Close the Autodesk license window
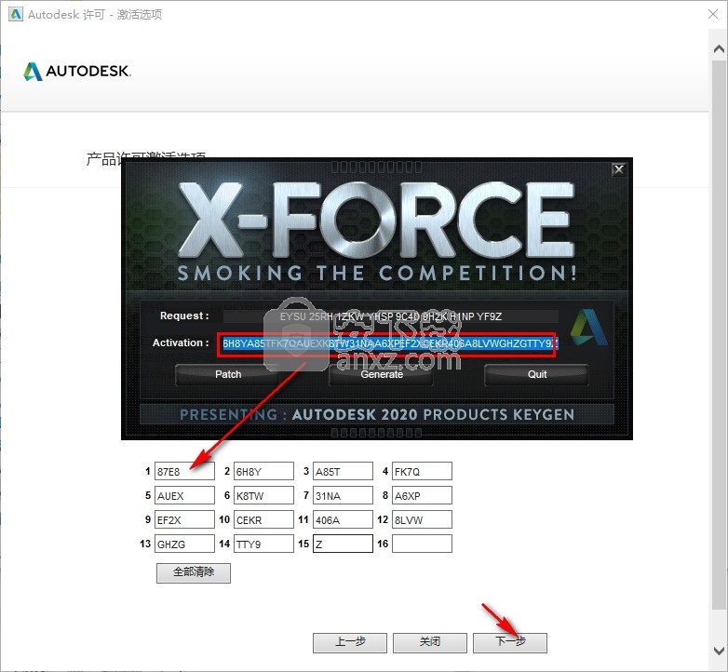This screenshot has height=672, width=728. 713,14
